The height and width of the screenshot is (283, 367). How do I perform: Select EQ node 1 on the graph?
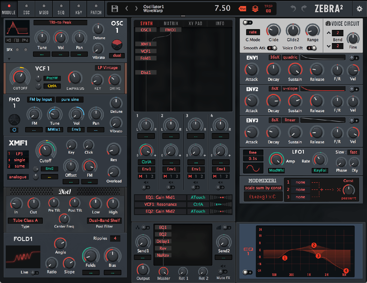(285, 258)
